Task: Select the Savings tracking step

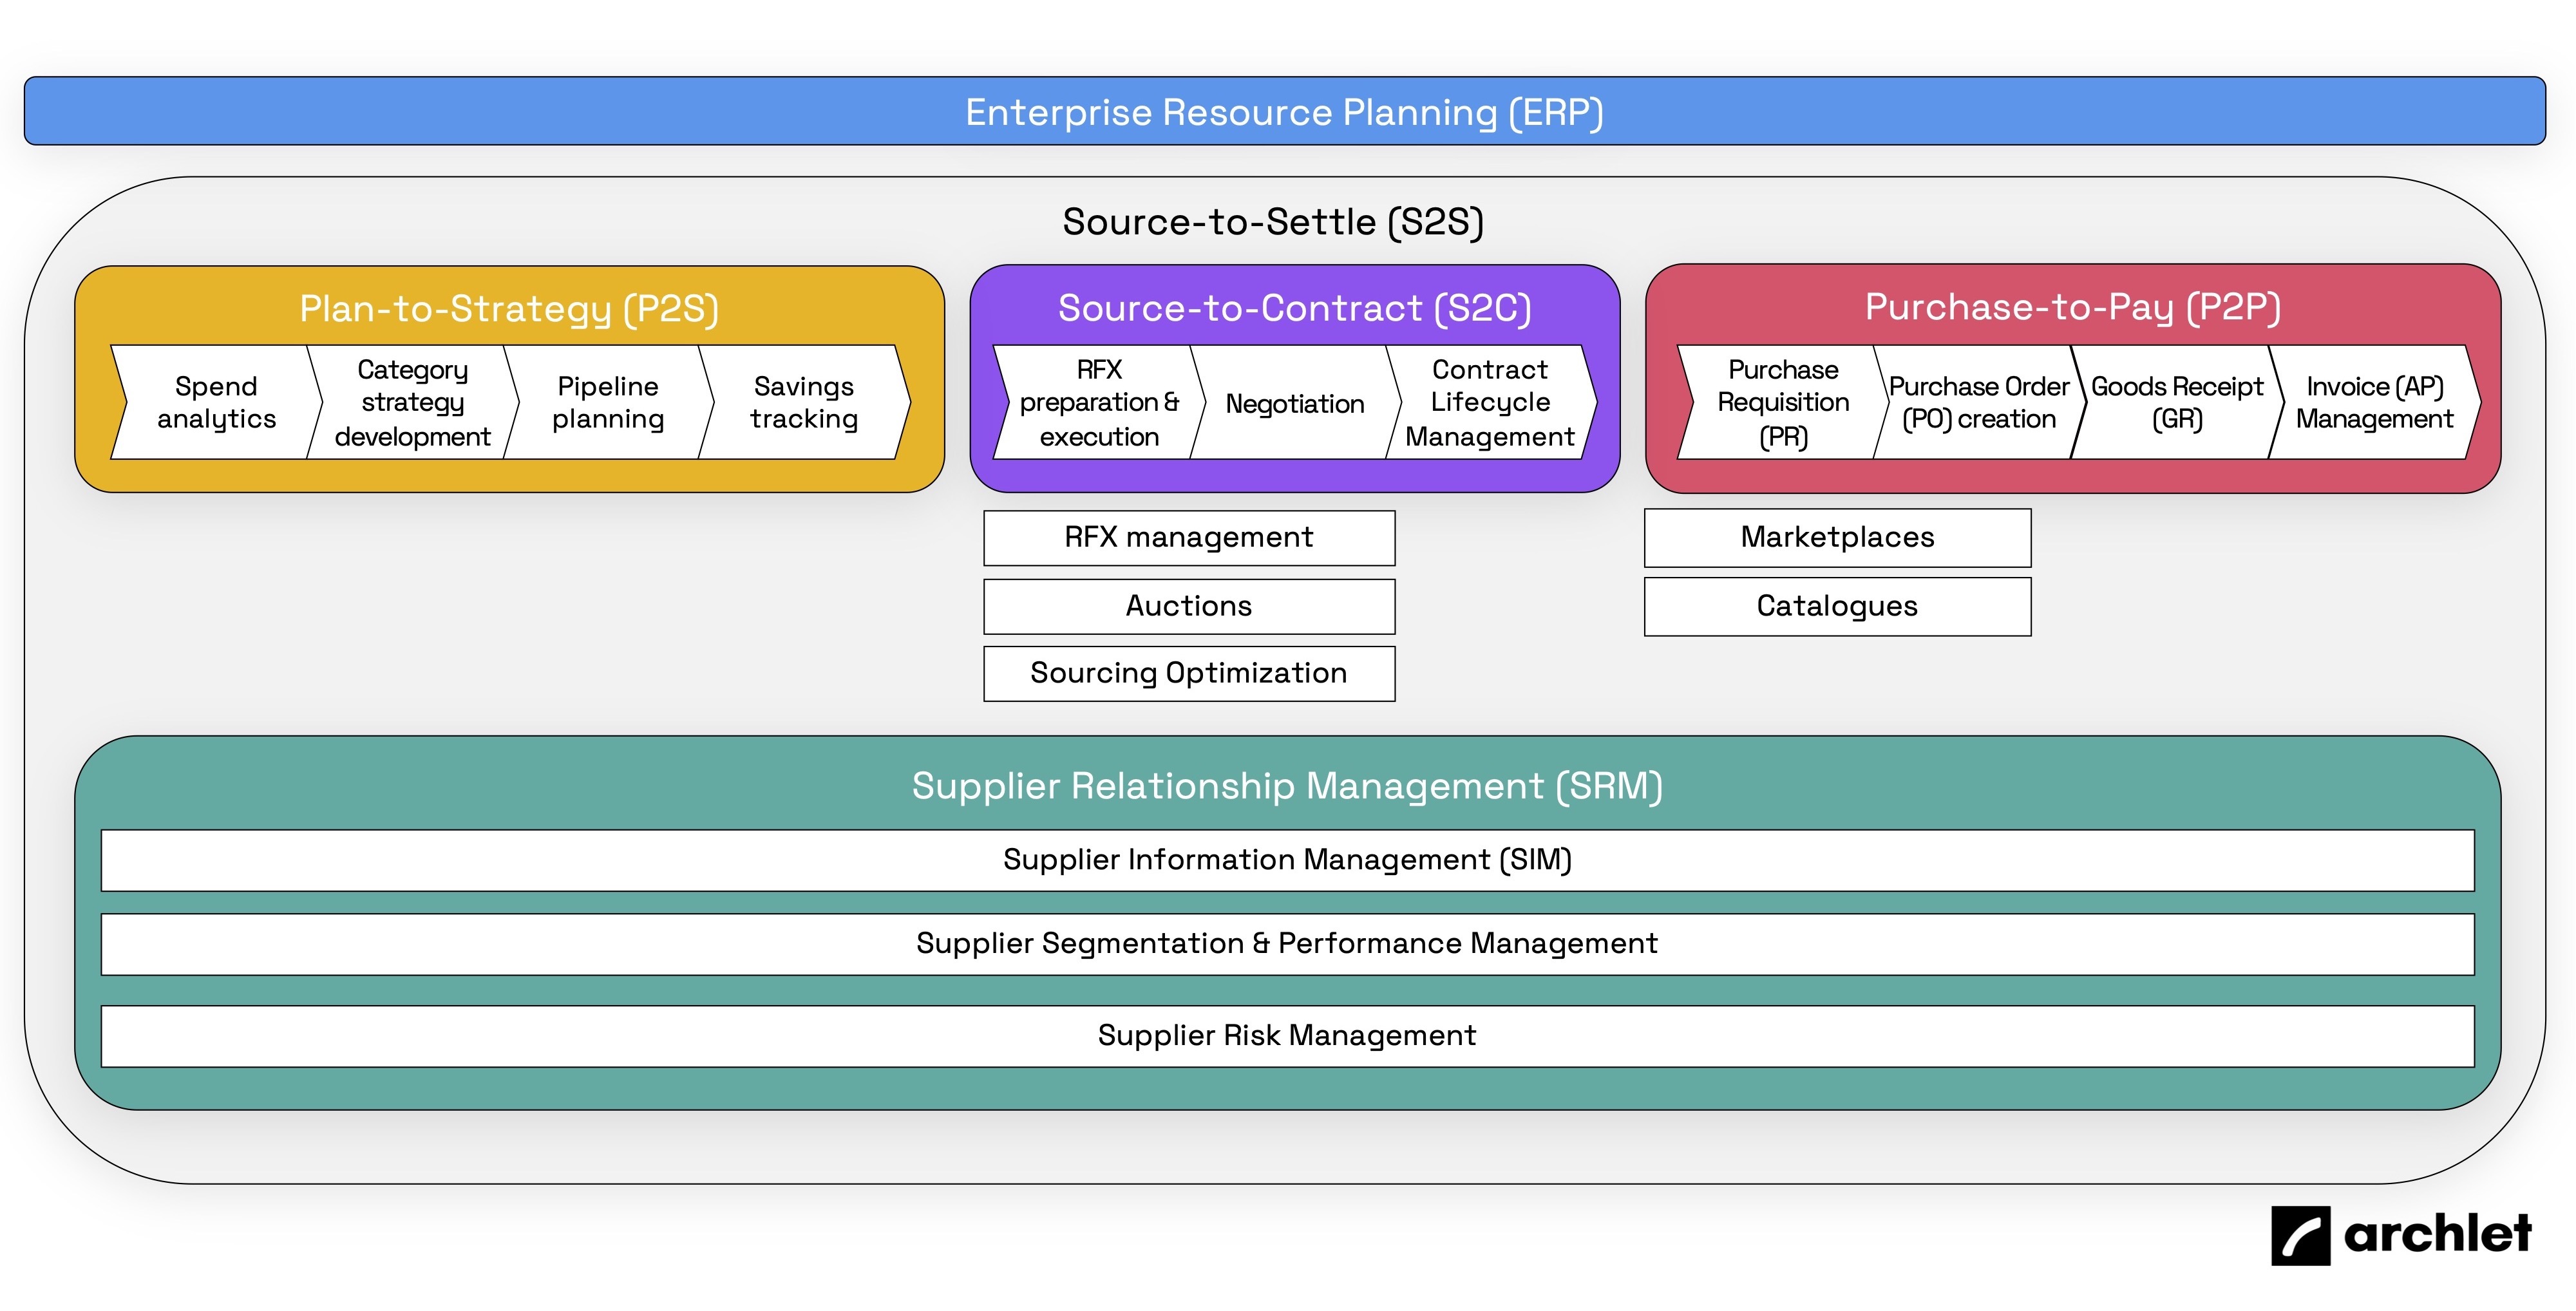Action: tap(804, 402)
